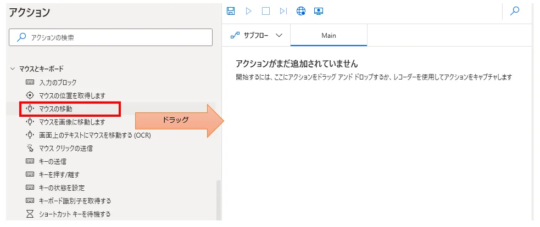
Task: Run the flow with play icon
Action: pos(248,11)
